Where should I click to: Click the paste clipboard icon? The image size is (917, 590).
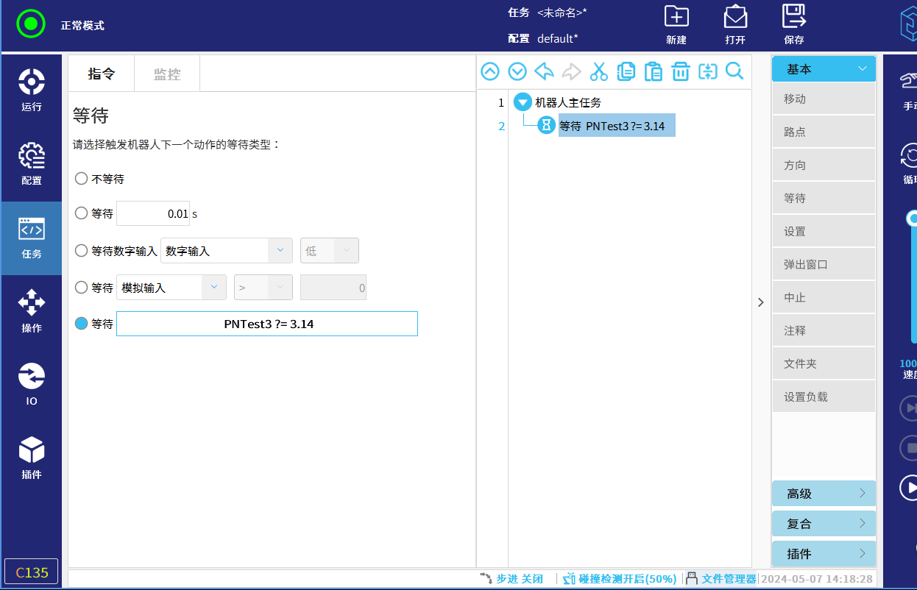point(653,71)
